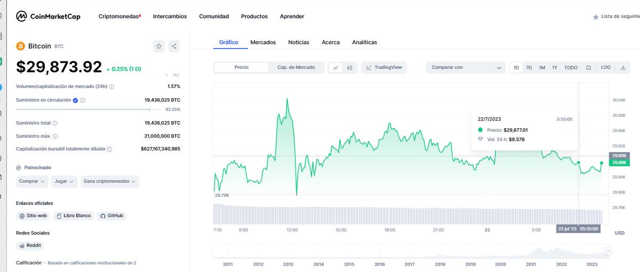Click info icon beside Capitalización bursátil totalmente diluida

tap(109, 149)
